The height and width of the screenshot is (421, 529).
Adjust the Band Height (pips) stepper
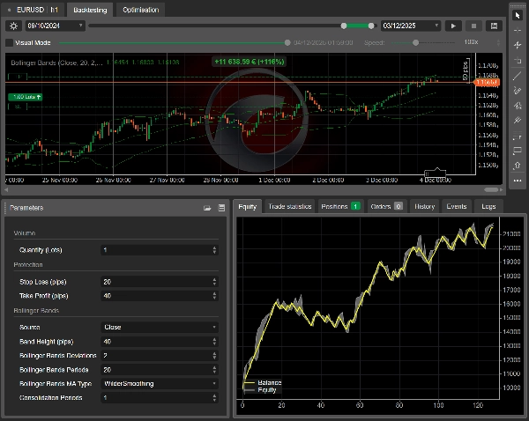214,342
